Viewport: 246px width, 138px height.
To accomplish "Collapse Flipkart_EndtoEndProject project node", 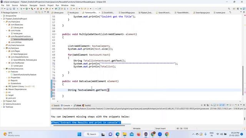I will [2, 19].
